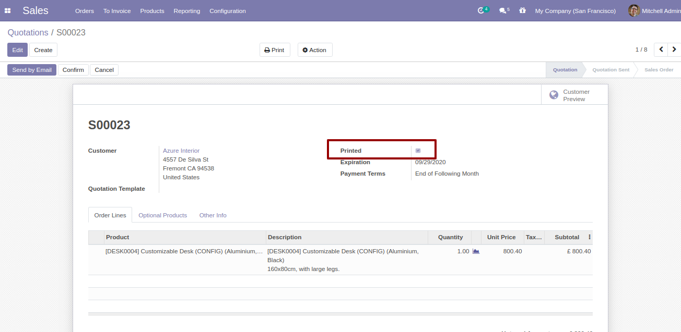This screenshot has height=332, width=681.
Task: Click Send by Email
Action: 32,70
